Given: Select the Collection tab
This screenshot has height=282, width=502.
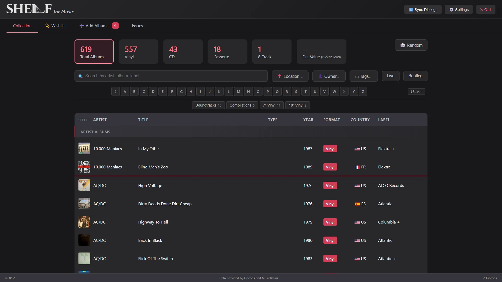Looking at the screenshot, I should tap(22, 26).
